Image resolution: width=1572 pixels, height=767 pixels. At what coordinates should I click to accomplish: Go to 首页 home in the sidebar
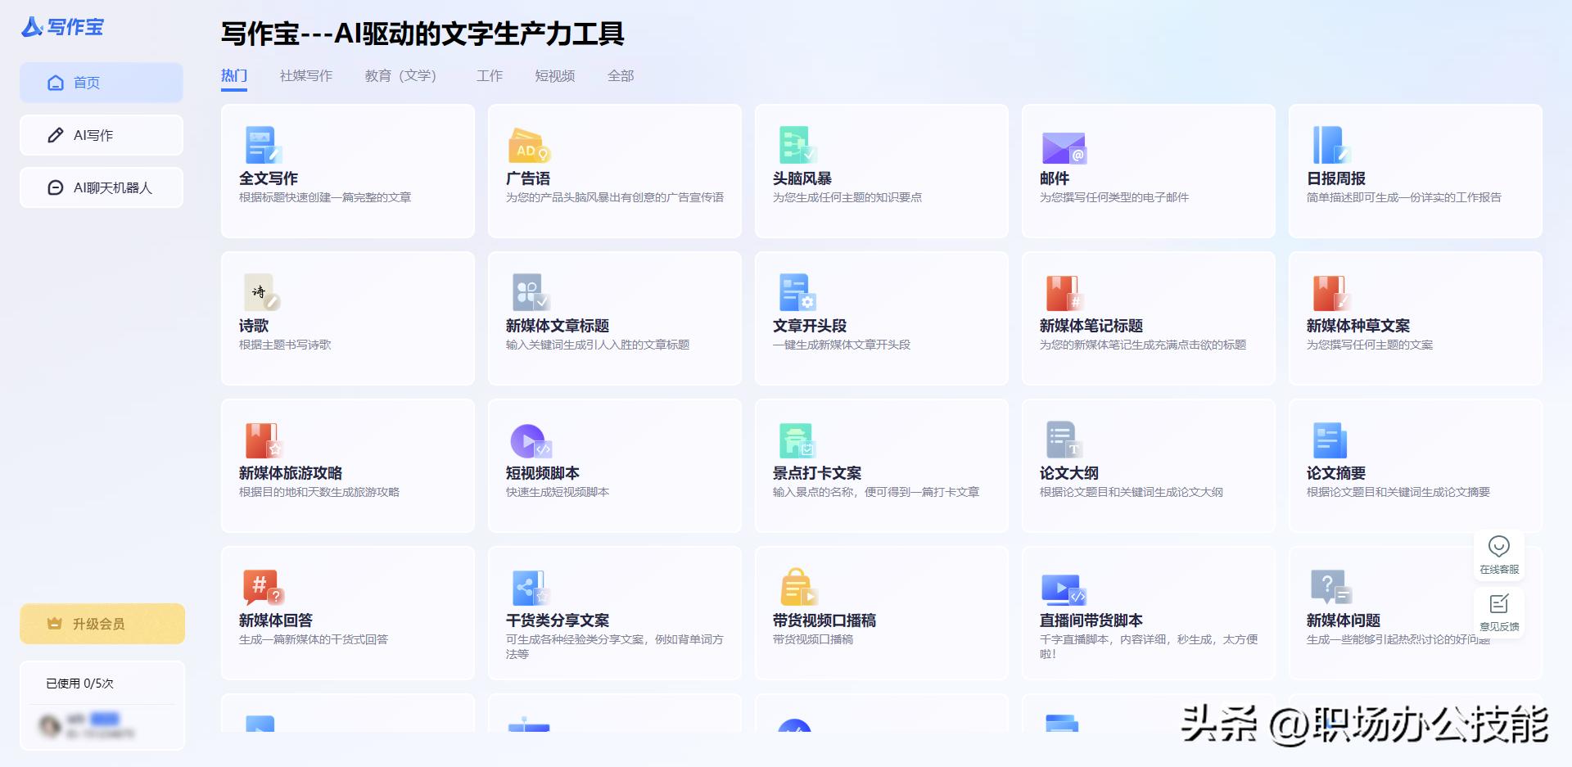[x=101, y=82]
